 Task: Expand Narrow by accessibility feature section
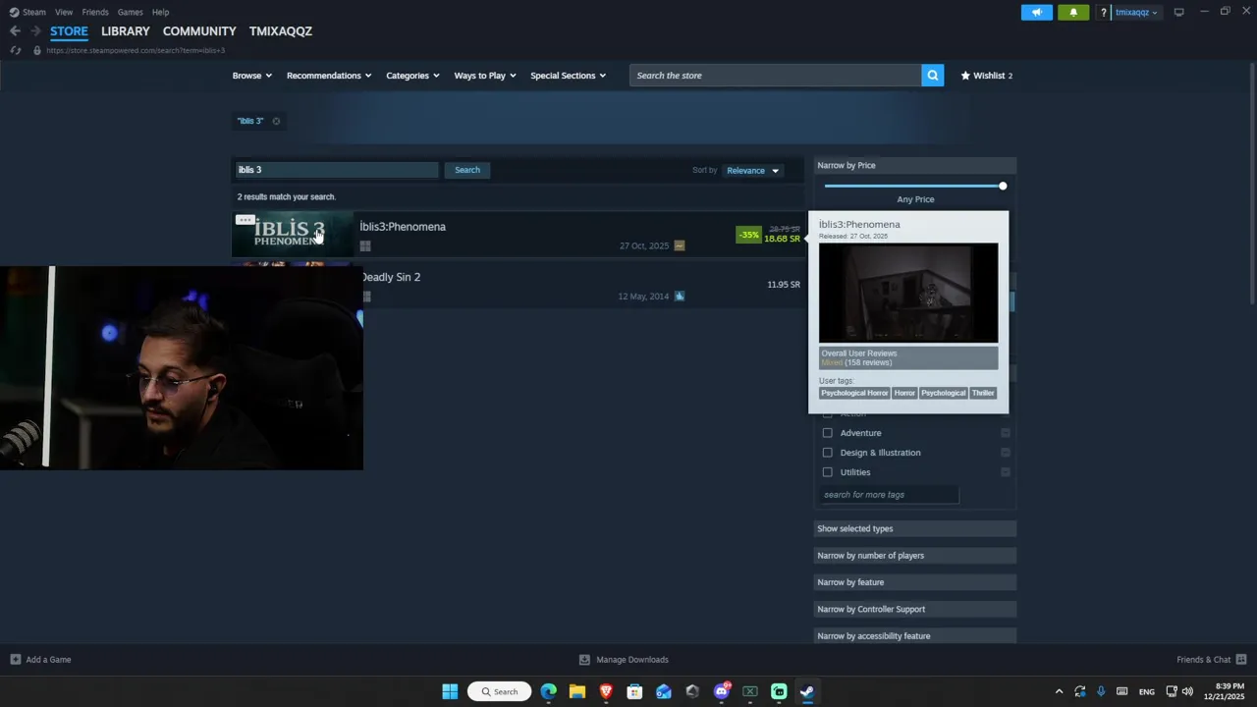pyautogui.click(x=915, y=635)
